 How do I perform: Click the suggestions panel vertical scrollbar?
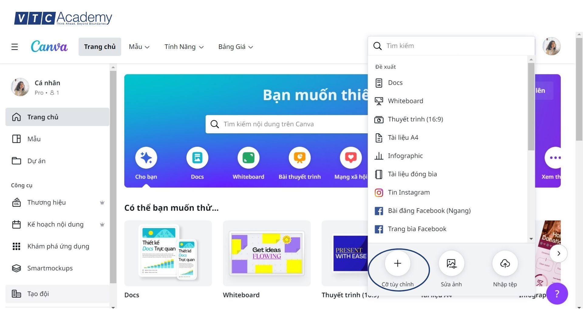(x=531, y=106)
